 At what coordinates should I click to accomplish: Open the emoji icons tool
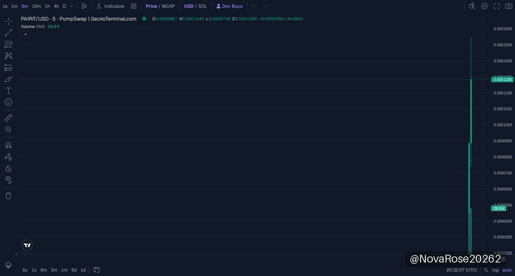pos(8,102)
